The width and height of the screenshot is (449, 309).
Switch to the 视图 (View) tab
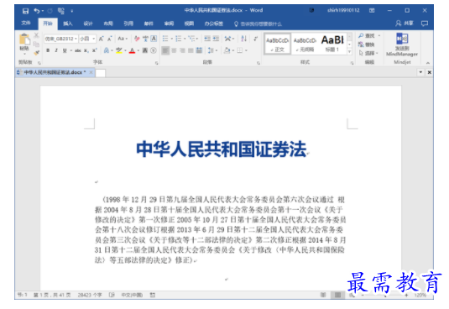point(189,24)
